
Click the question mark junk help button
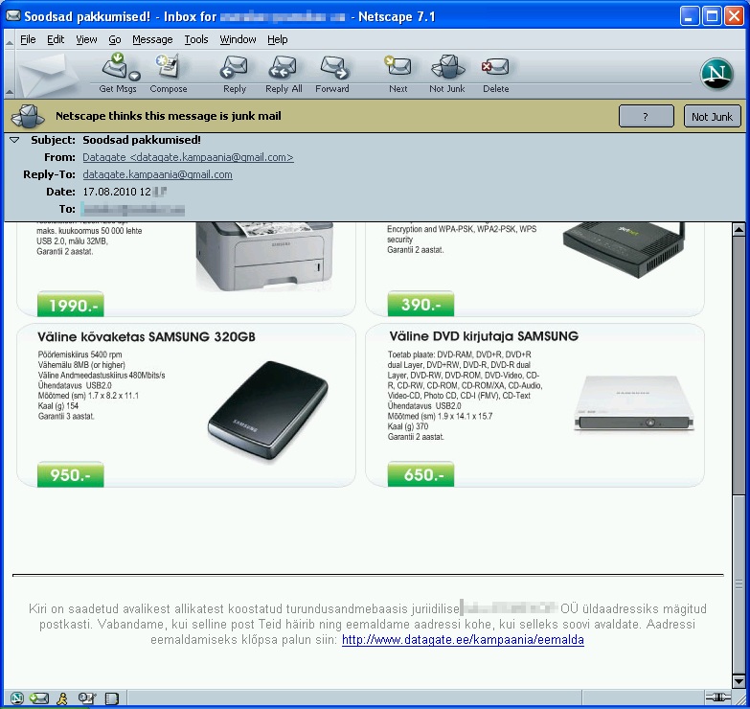coord(647,116)
